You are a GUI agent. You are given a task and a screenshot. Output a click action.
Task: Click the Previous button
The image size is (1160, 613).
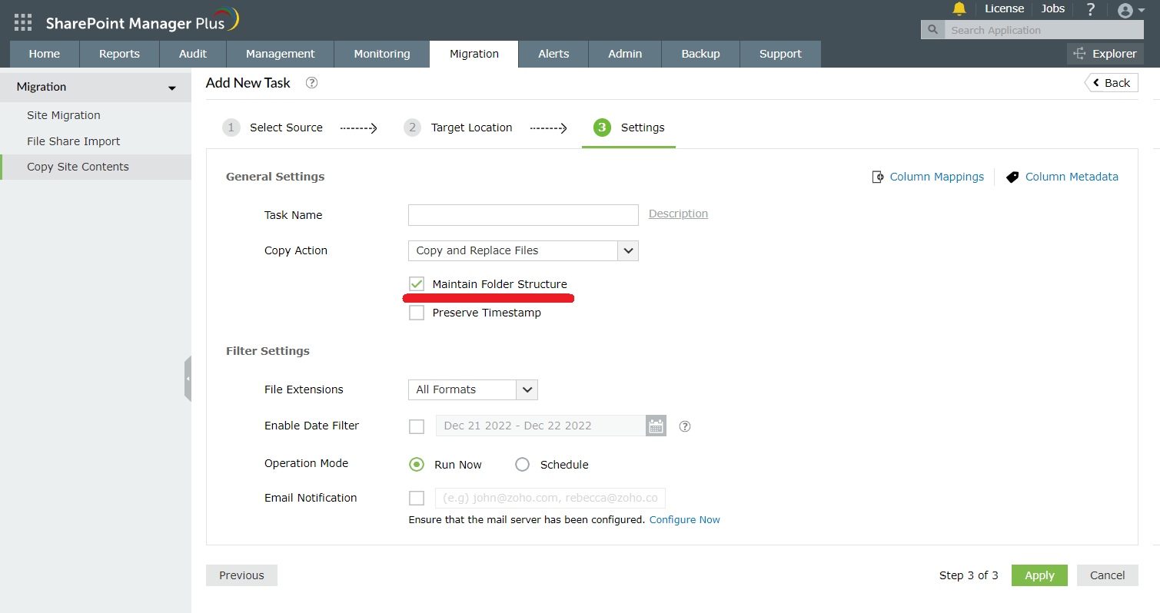(x=241, y=575)
